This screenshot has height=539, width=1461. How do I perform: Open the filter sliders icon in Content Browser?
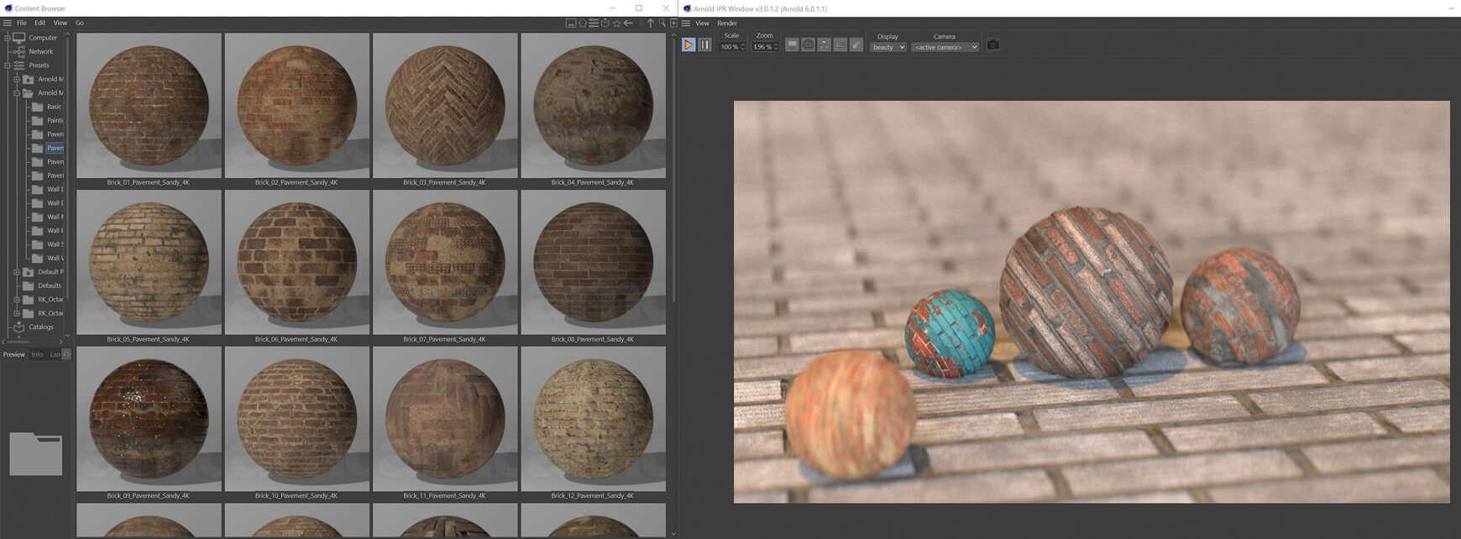593,24
